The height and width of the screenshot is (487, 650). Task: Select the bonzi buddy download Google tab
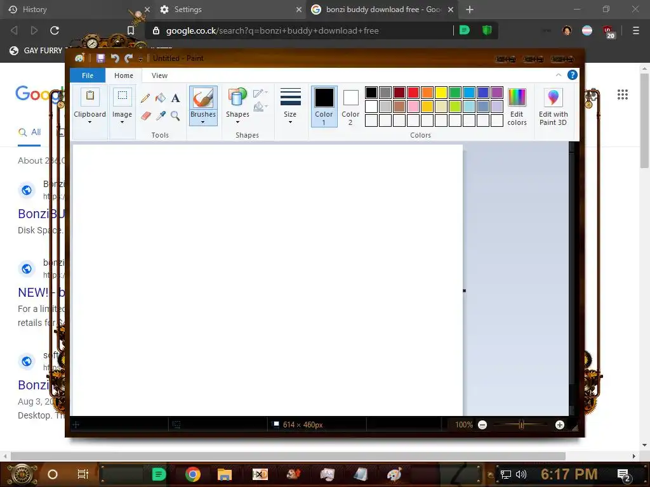[x=381, y=10]
